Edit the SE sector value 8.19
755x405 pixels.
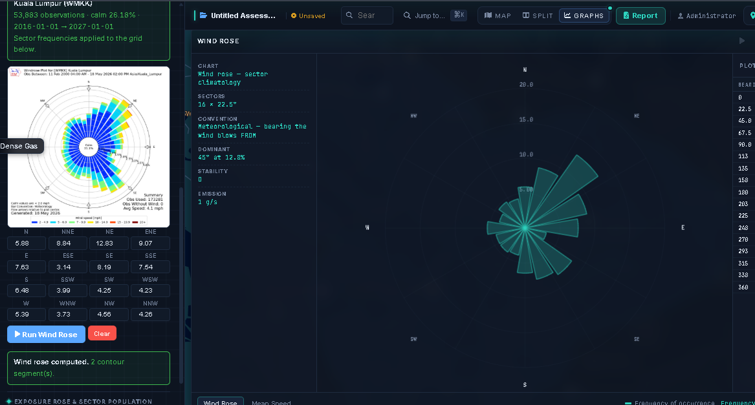tap(109, 267)
